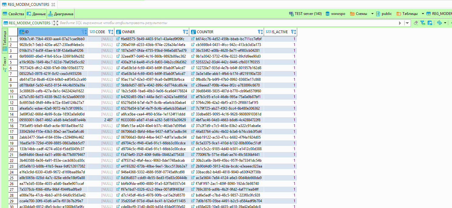Close the REG_MODEM_COUNTERS editor tab

53,5
